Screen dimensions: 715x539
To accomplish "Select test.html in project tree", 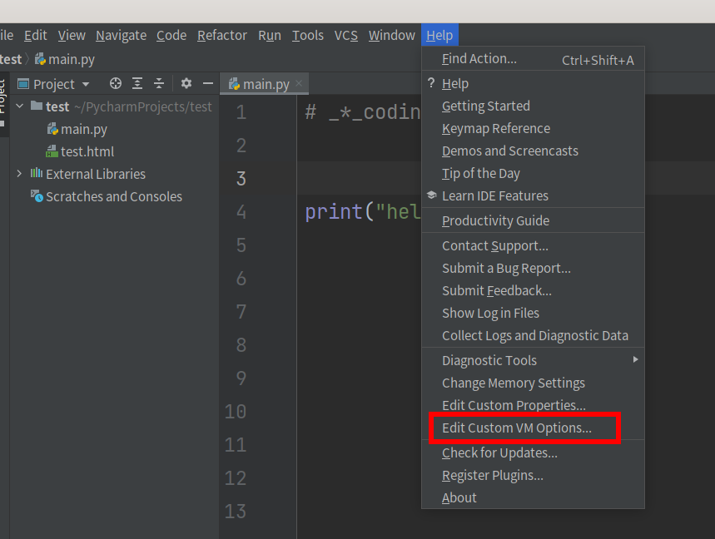I will (x=87, y=151).
